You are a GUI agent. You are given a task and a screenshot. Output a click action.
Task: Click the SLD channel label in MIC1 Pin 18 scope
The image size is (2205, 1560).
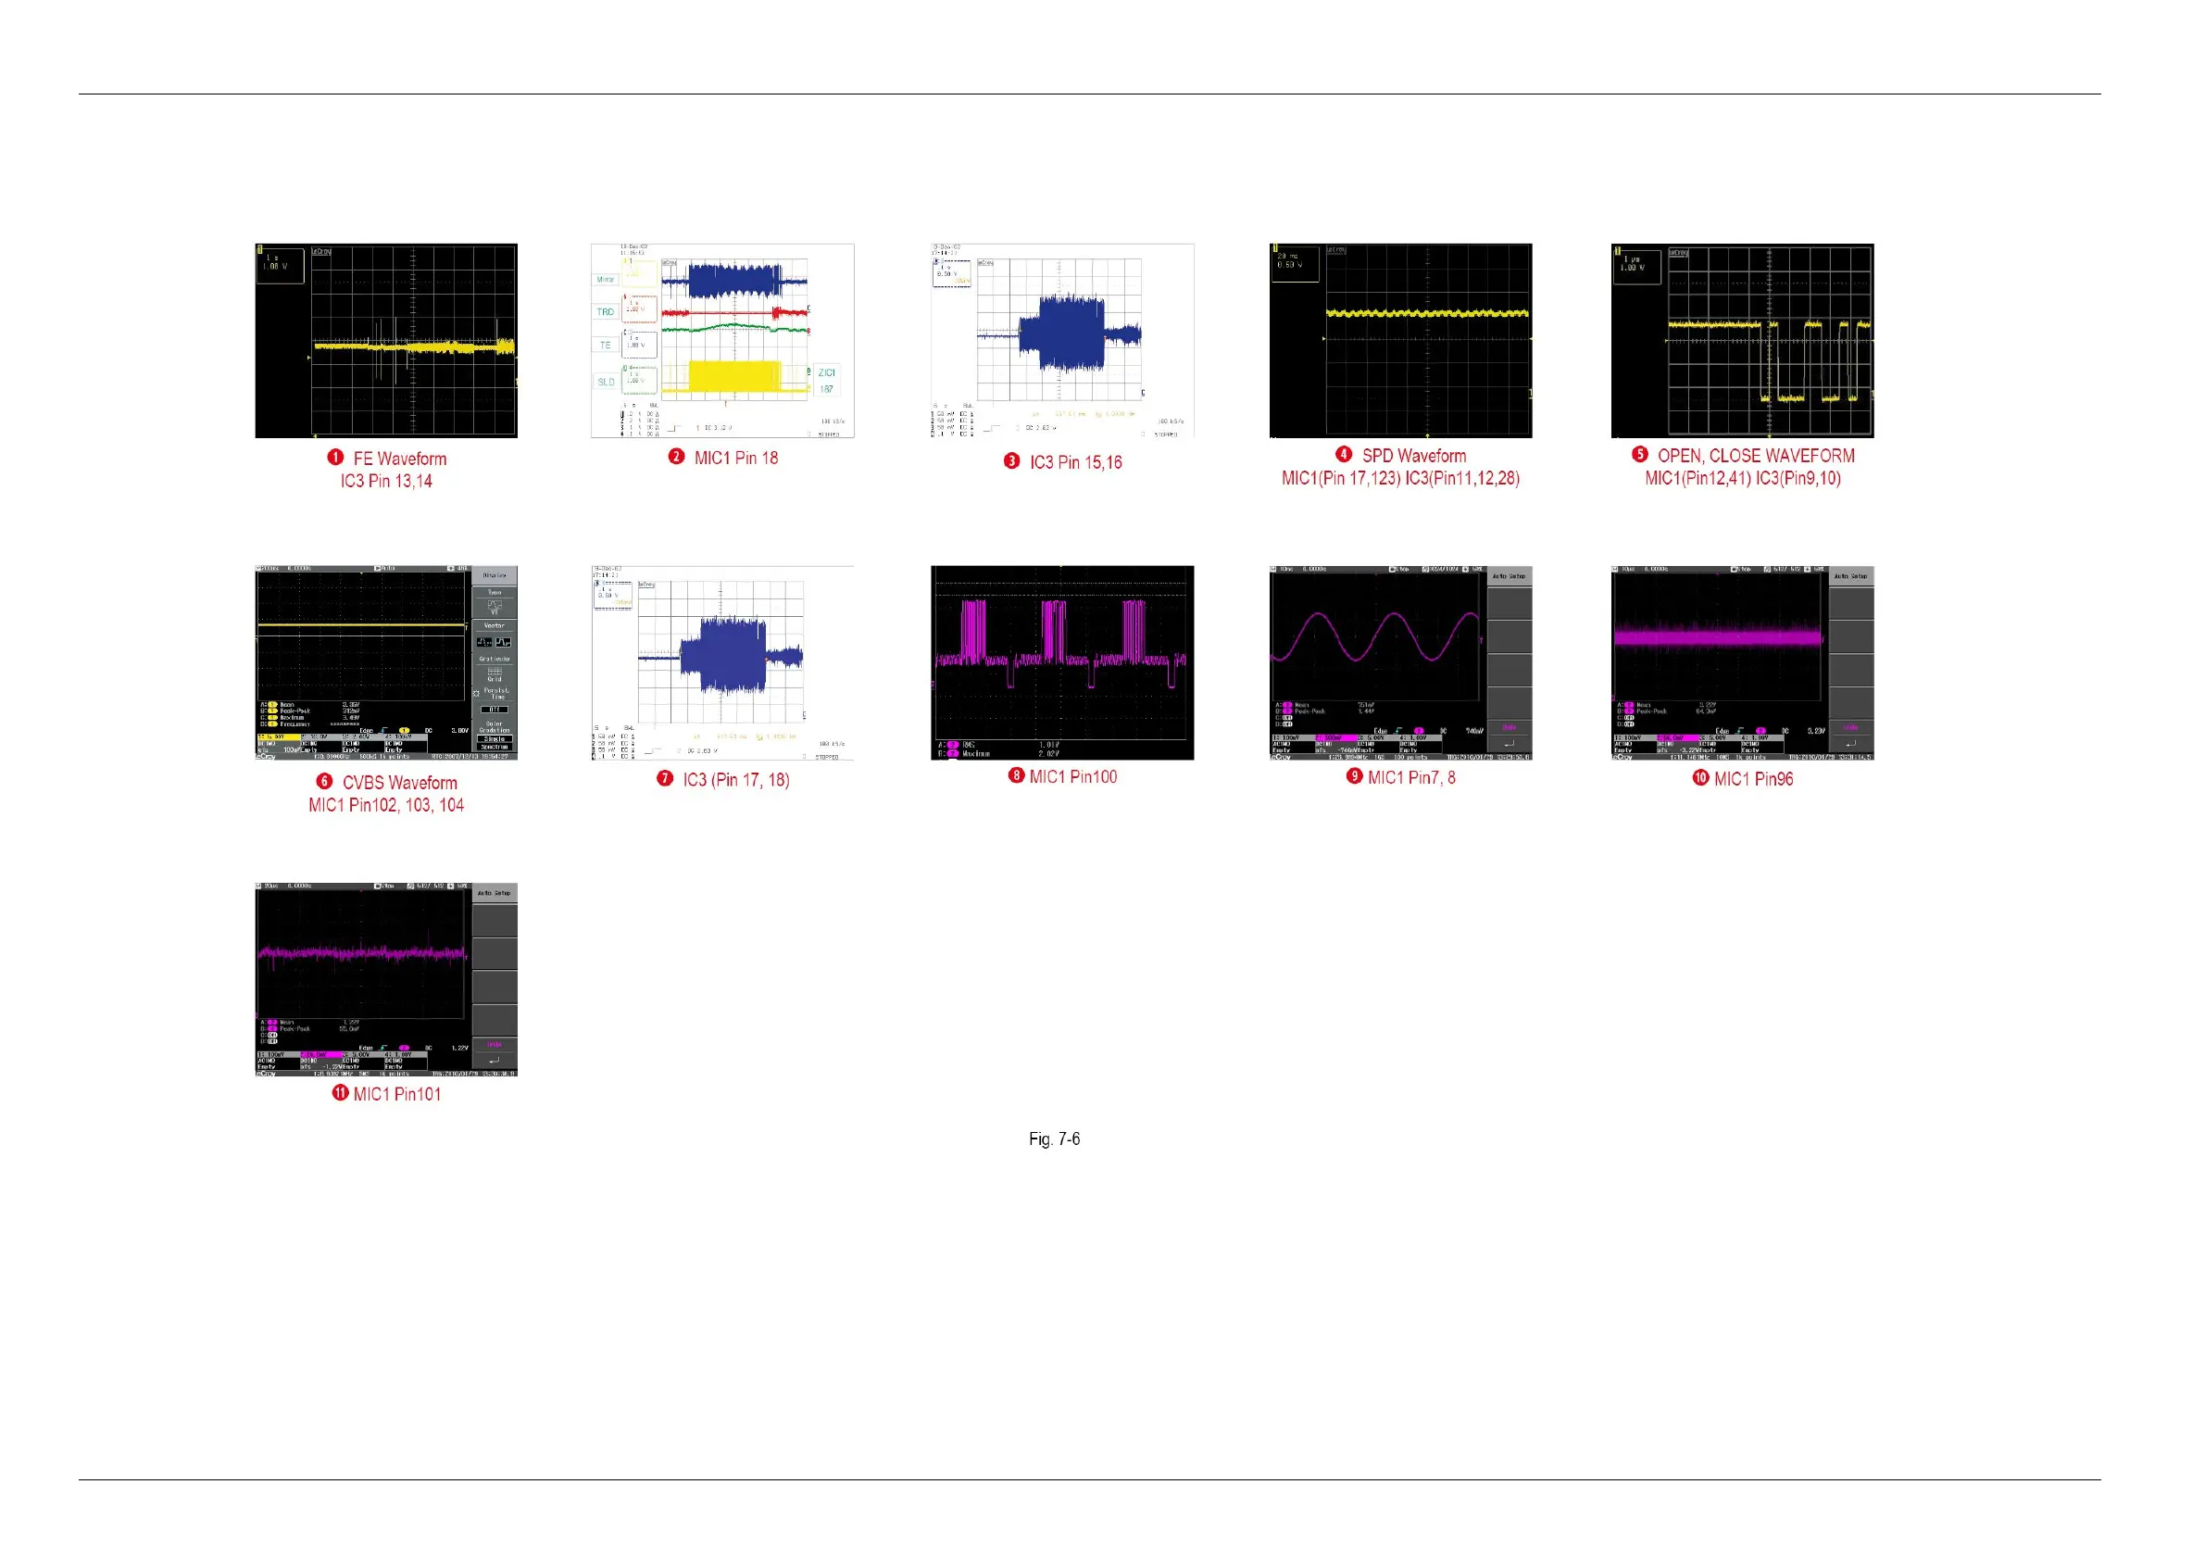(606, 383)
